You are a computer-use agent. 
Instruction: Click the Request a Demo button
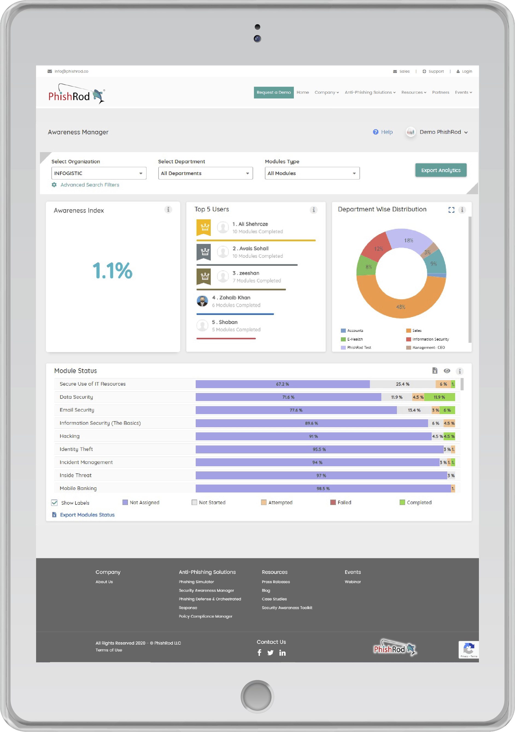[274, 93]
